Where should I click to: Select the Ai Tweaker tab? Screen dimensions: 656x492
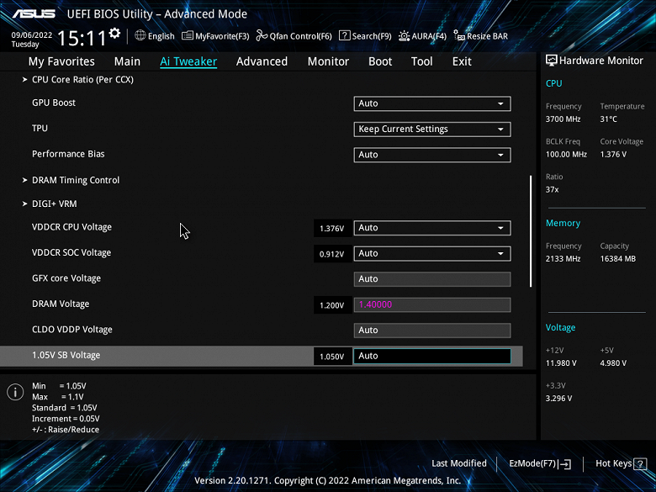click(188, 61)
